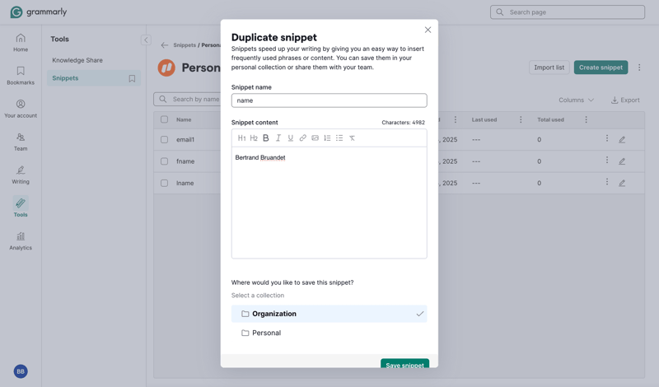Open Home in the left sidebar
This screenshot has height=387, width=659.
(21, 43)
